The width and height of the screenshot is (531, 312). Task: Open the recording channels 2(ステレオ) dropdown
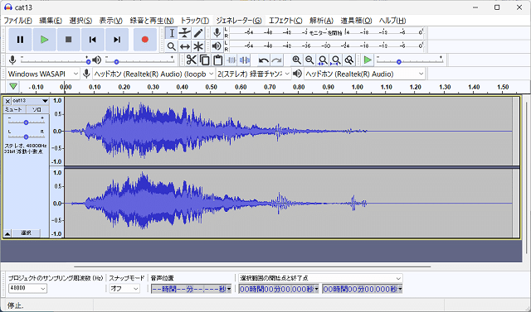coord(254,74)
